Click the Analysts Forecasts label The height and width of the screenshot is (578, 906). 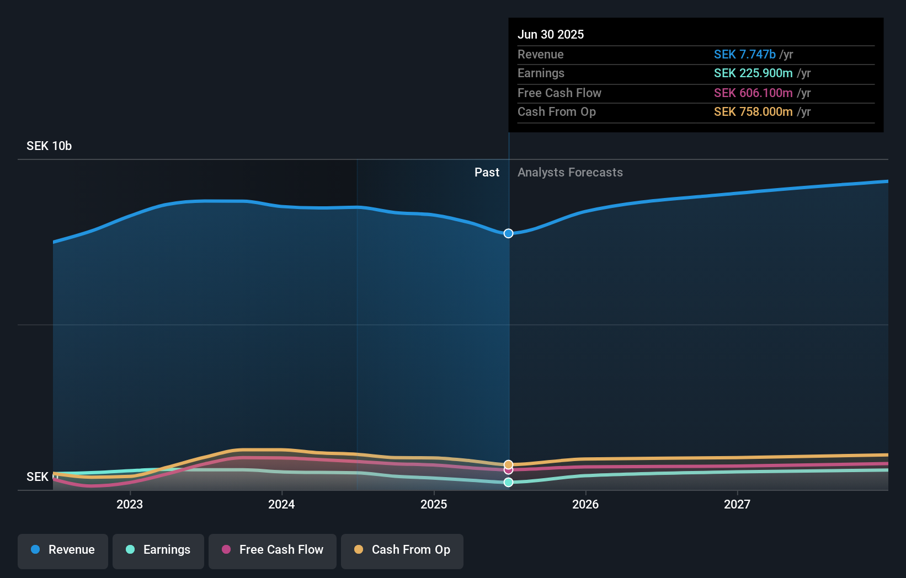[x=570, y=172]
